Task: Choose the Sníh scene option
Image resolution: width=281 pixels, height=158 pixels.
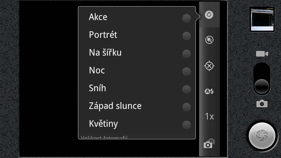Action: tap(137, 88)
